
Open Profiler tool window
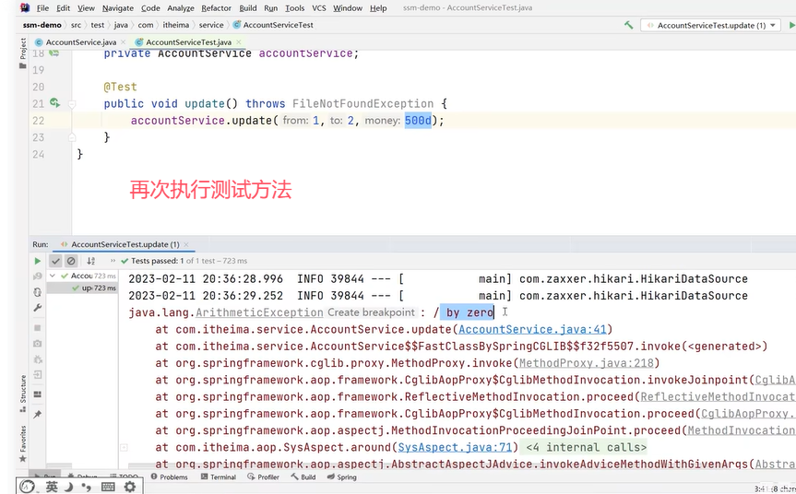pyautogui.click(x=264, y=477)
